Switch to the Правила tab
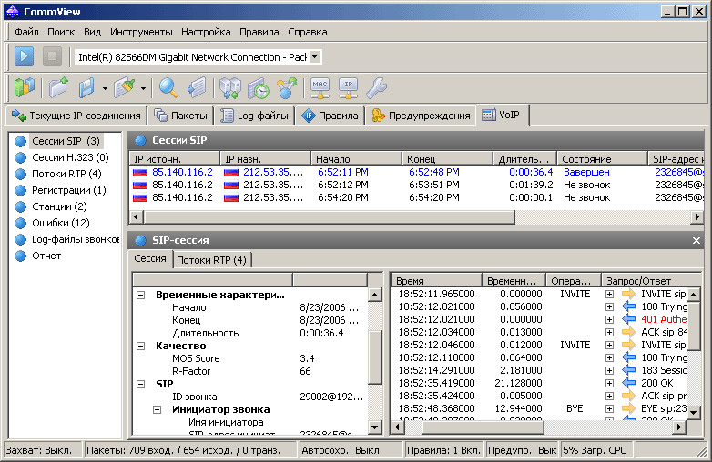Screen dimensions: 712x462 tap(331, 115)
